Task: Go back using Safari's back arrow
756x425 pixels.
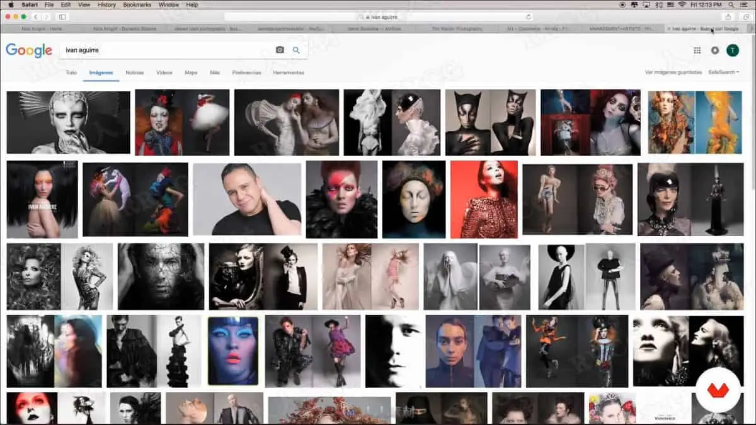Action: point(35,16)
